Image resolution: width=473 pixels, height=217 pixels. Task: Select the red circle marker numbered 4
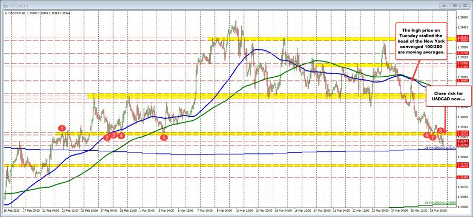121,135
